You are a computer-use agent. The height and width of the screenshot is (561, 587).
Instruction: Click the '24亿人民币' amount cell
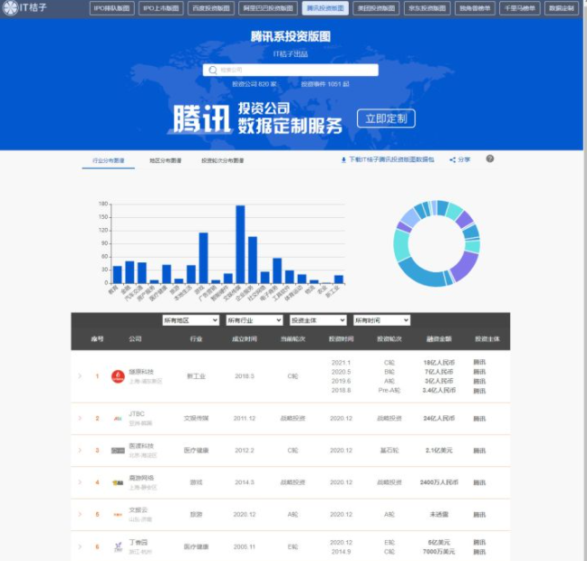[439, 418]
